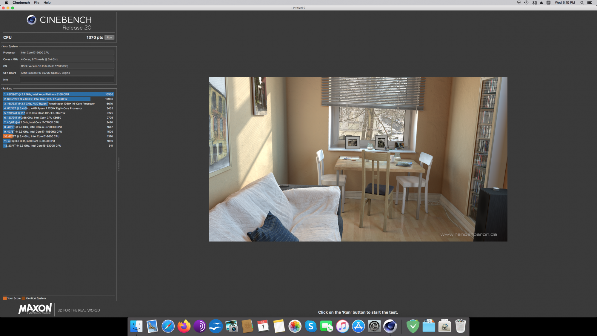Open Skype from the dock
Viewport: 597px width, 336px height.
point(311,326)
